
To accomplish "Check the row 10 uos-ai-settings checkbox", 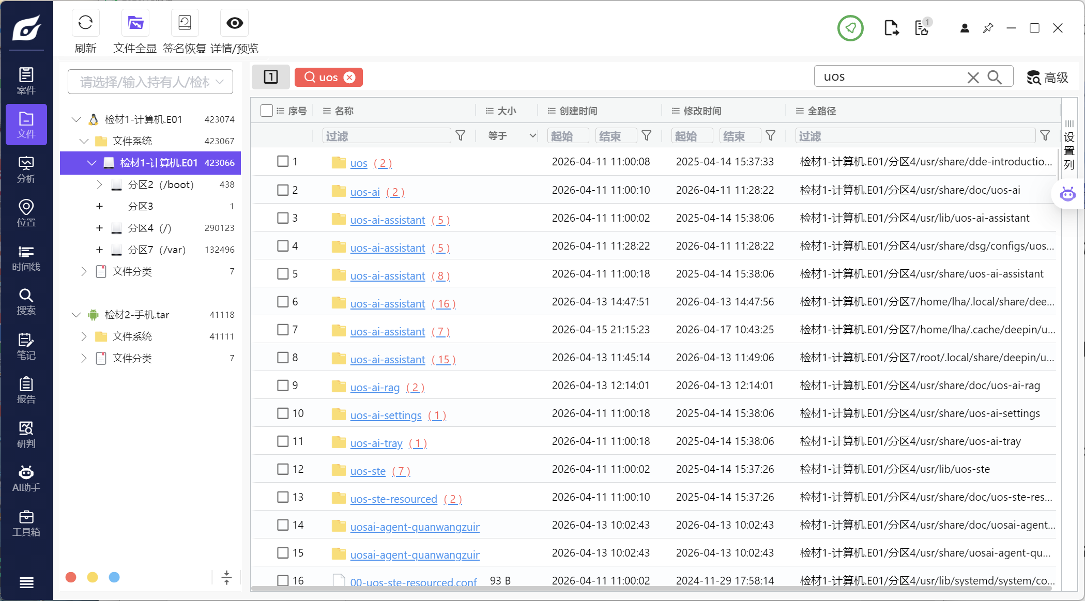I will (283, 413).
